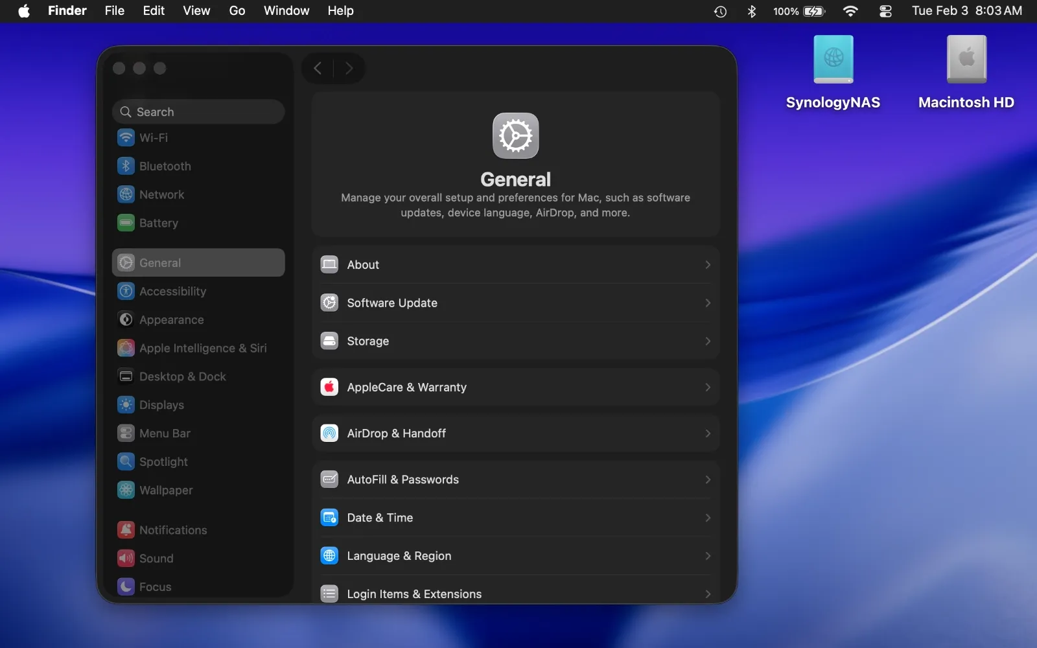Select the Wi-Fi settings icon
The width and height of the screenshot is (1037, 648).
coord(126,137)
